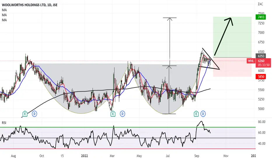Click the red WHL symbol tag
The height and width of the screenshot is (160, 272).
pyautogui.click(x=251, y=61)
